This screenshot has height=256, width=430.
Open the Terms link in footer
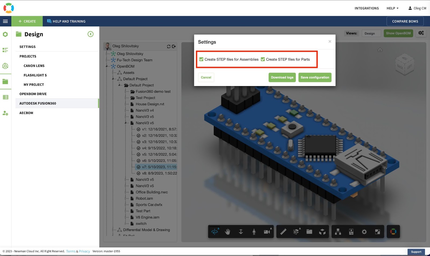(x=71, y=251)
